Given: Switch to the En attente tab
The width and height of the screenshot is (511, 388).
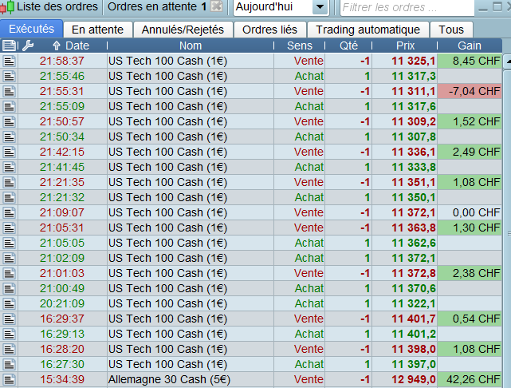Looking at the screenshot, I should click(x=98, y=30).
